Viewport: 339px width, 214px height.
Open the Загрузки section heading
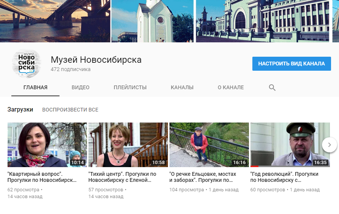(x=20, y=110)
